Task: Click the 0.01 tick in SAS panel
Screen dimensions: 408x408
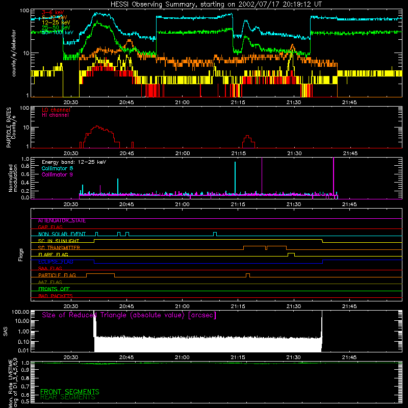Action: click(23, 350)
